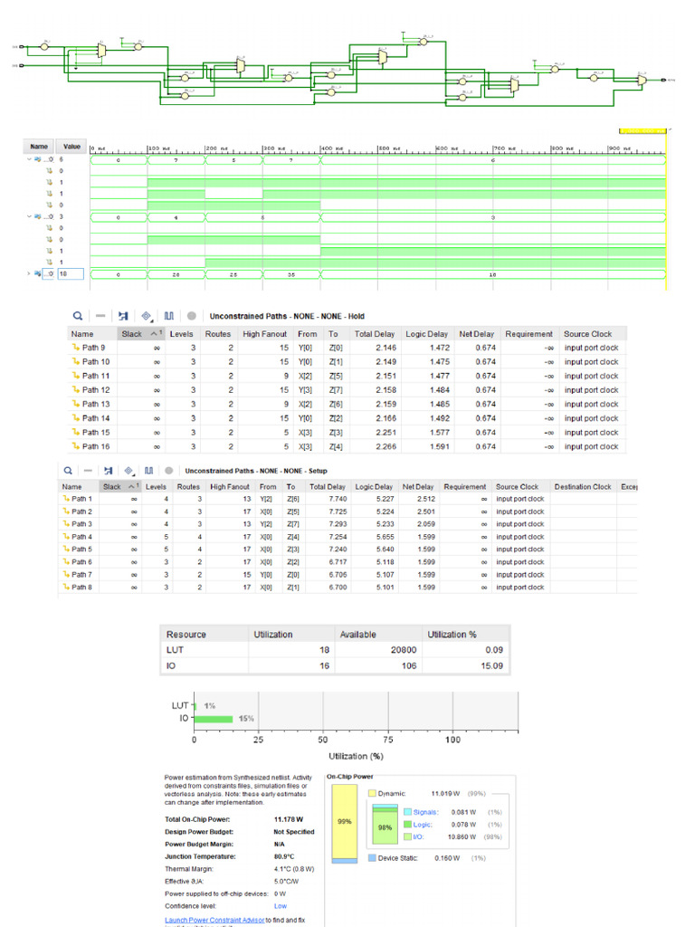Screen dimensions: 695x927
Task: Click the grey circle icon in Setup toolbar
Action: pos(168,471)
